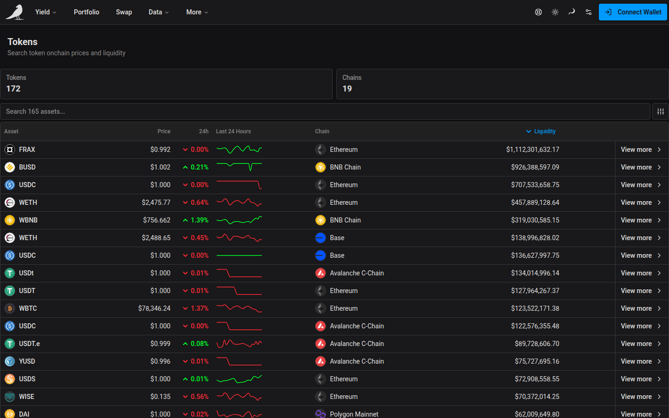Click the $926,388,597.09 liquidity value

pyautogui.click(x=535, y=167)
